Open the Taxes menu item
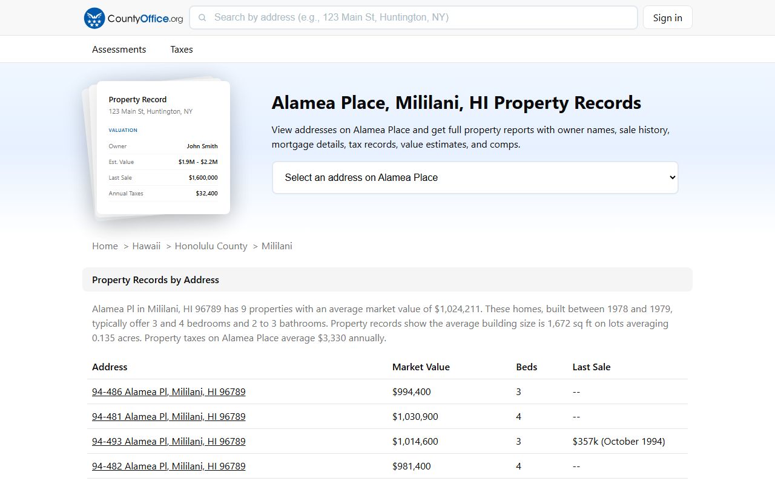The width and height of the screenshot is (775, 484). pos(182,50)
